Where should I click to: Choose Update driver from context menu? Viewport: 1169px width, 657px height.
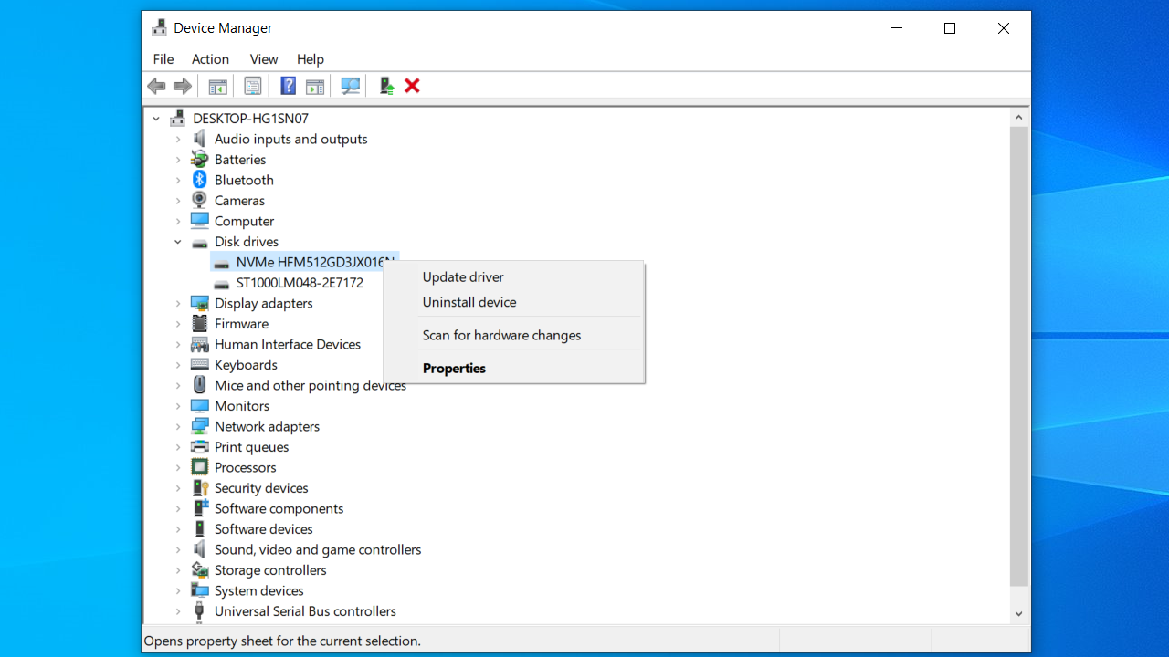pos(463,277)
